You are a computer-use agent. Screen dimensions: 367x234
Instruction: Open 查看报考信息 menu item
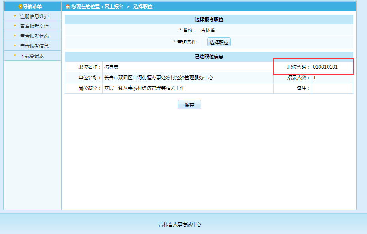coord(34,46)
